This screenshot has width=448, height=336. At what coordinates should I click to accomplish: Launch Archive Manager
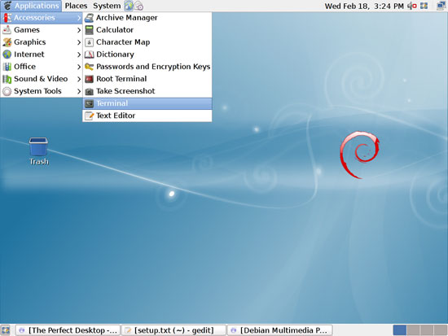click(147, 18)
